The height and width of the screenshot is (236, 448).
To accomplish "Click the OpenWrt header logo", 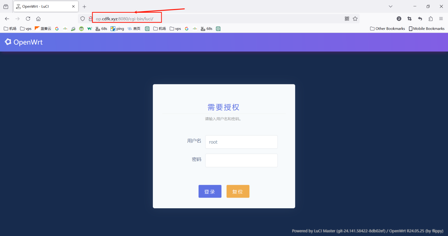I will (24, 42).
